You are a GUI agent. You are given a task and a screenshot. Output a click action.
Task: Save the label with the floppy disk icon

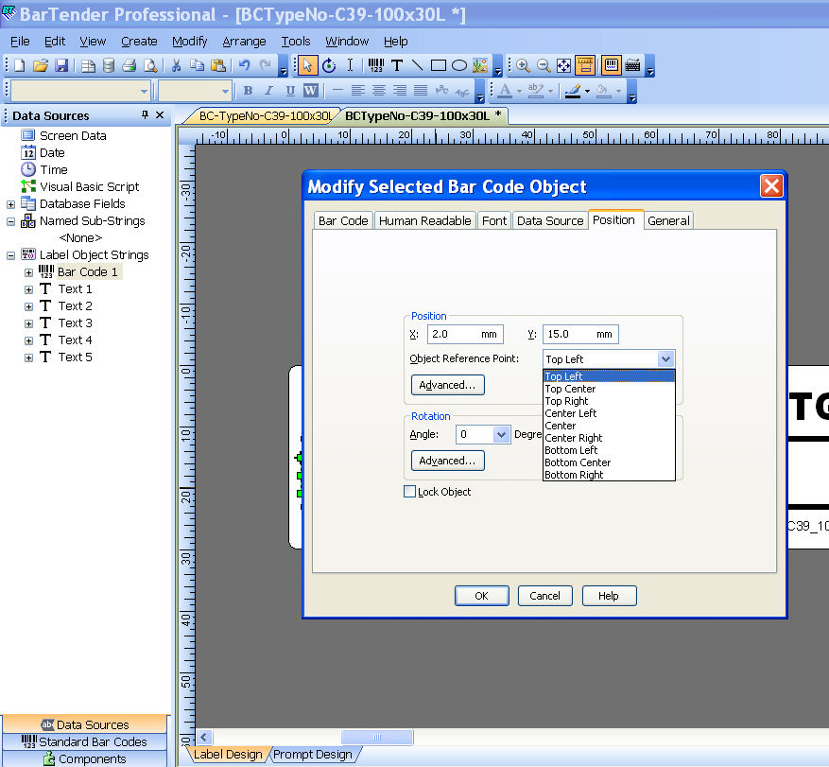[x=61, y=65]
